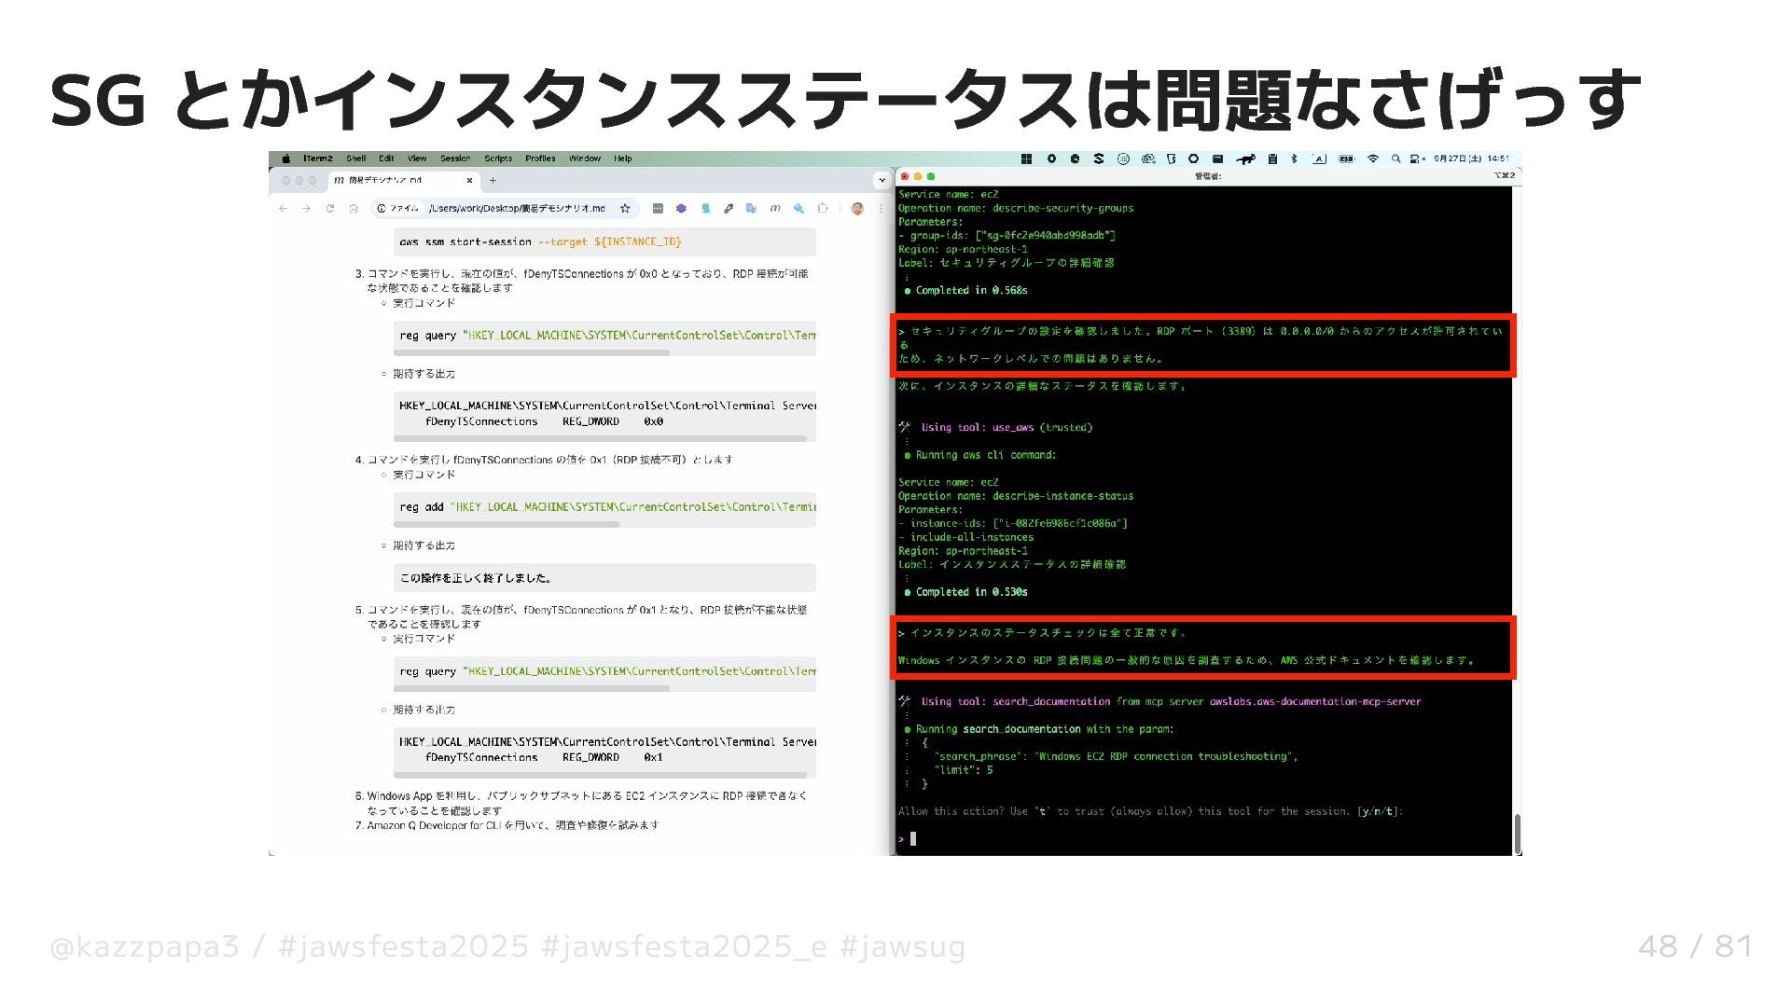Close the 簡易デモシナリオ.md tab

469,180
